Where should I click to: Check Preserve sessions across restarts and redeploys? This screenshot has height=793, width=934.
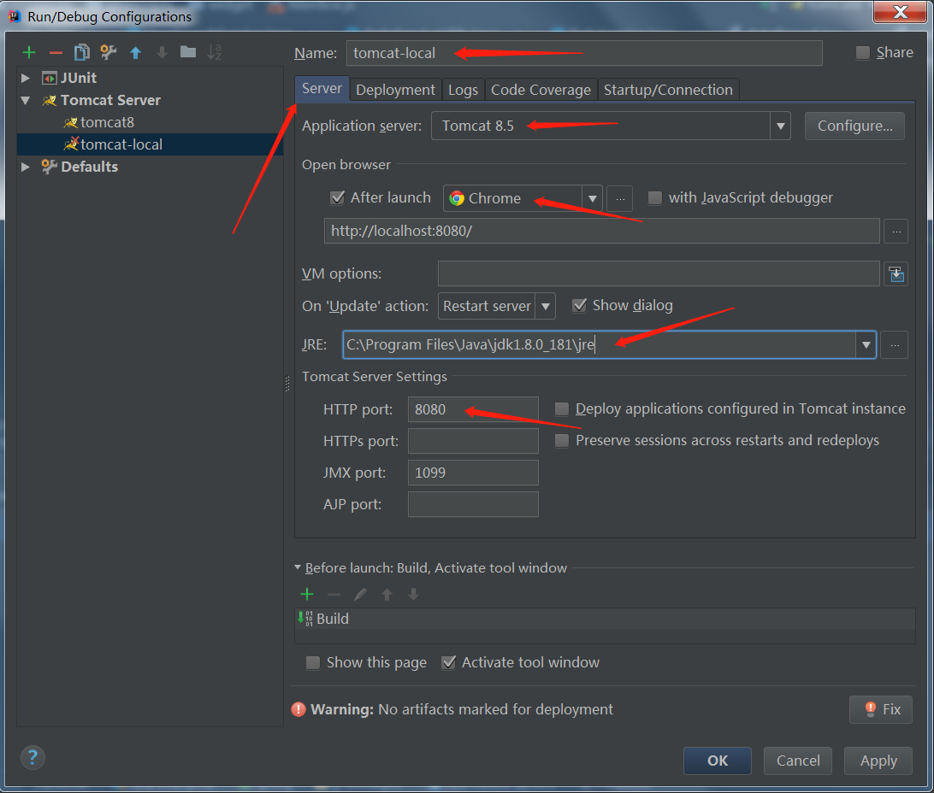(x=562, y=440)
